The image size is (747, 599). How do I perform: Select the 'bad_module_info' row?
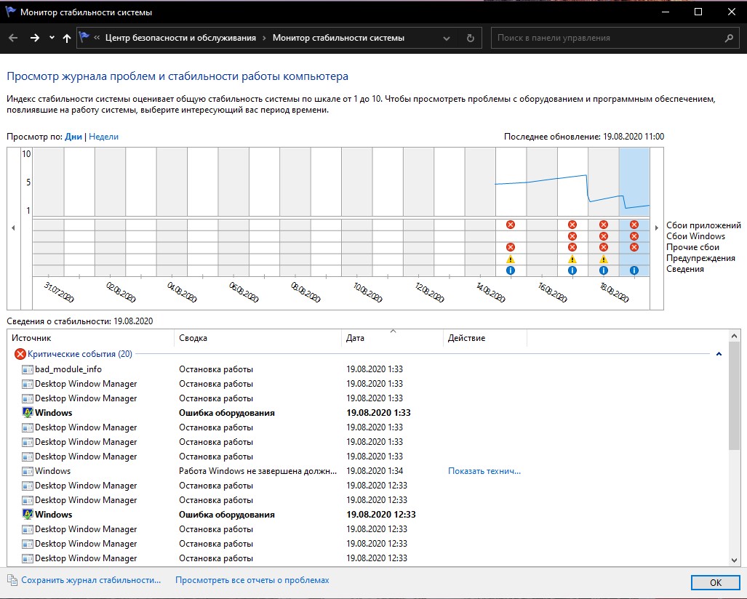[367, 369]
